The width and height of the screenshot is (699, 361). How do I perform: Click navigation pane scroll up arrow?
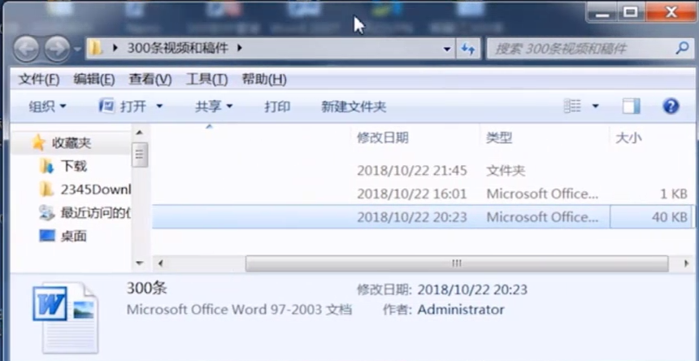[139, 133]
